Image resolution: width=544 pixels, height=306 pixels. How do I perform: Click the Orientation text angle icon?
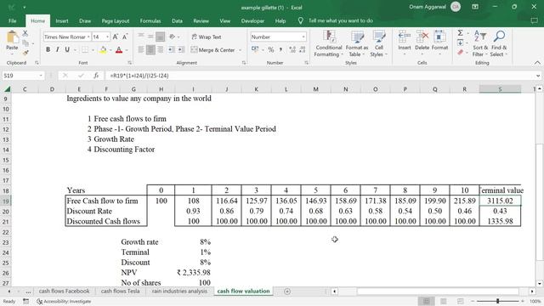point(173,37)
